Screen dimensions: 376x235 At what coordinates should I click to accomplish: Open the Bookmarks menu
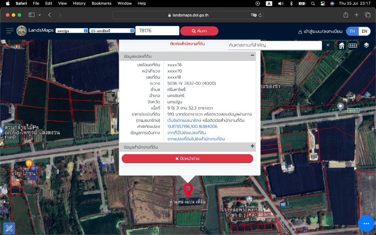[102, 3]
